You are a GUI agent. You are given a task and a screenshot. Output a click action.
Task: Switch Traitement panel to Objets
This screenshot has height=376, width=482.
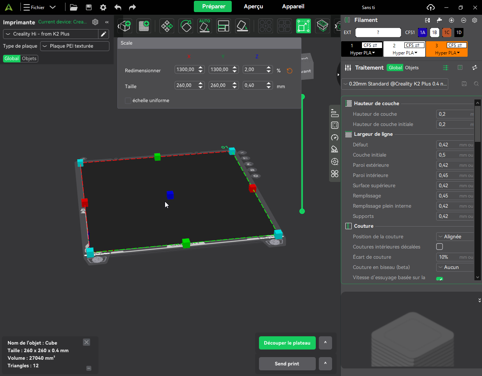pyautogui.click(x=412, y=68)
